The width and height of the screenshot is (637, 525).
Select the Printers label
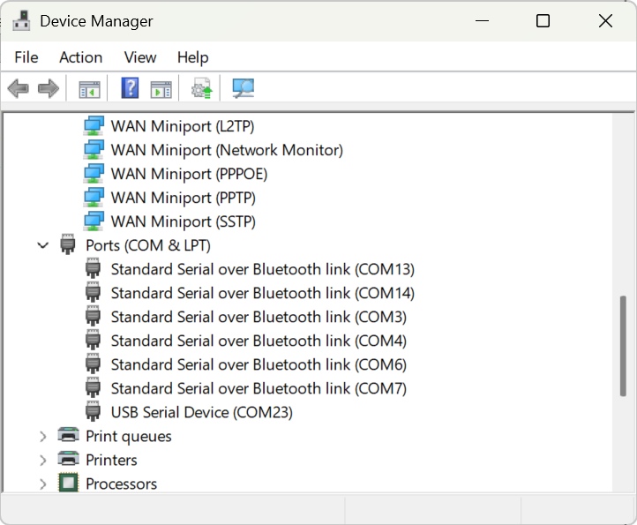(111, 460)
